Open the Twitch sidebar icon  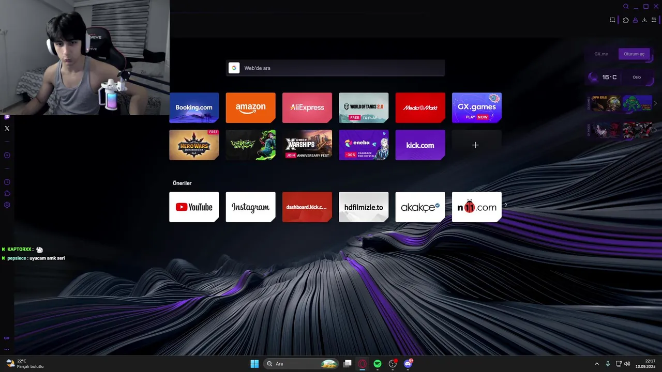tap(7, 117)
